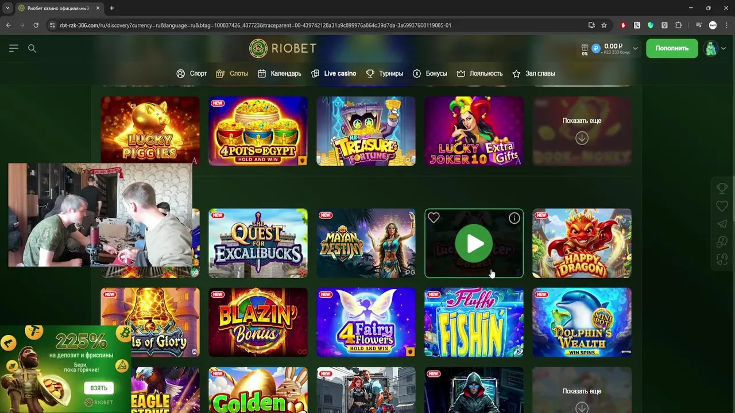The height and width of the screenshot is (413, 735).
Task: Expand the ruble balance dropdown
Action: [635, 48]
